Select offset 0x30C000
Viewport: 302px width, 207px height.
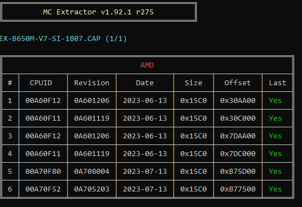click(x=238, y=118)
